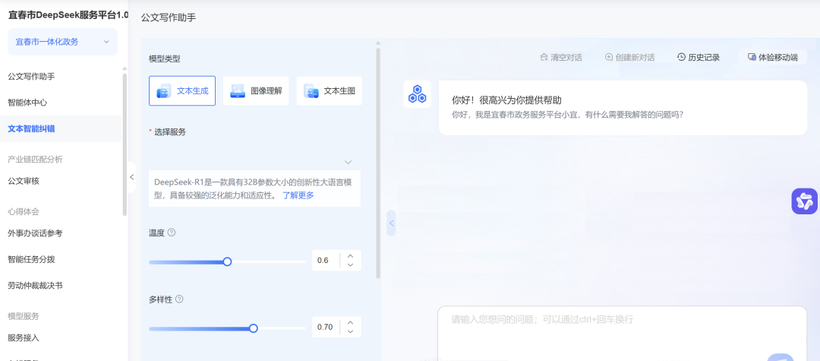
Task: Click the 心得体会 sidebar heading
Action: click(24, 211)
